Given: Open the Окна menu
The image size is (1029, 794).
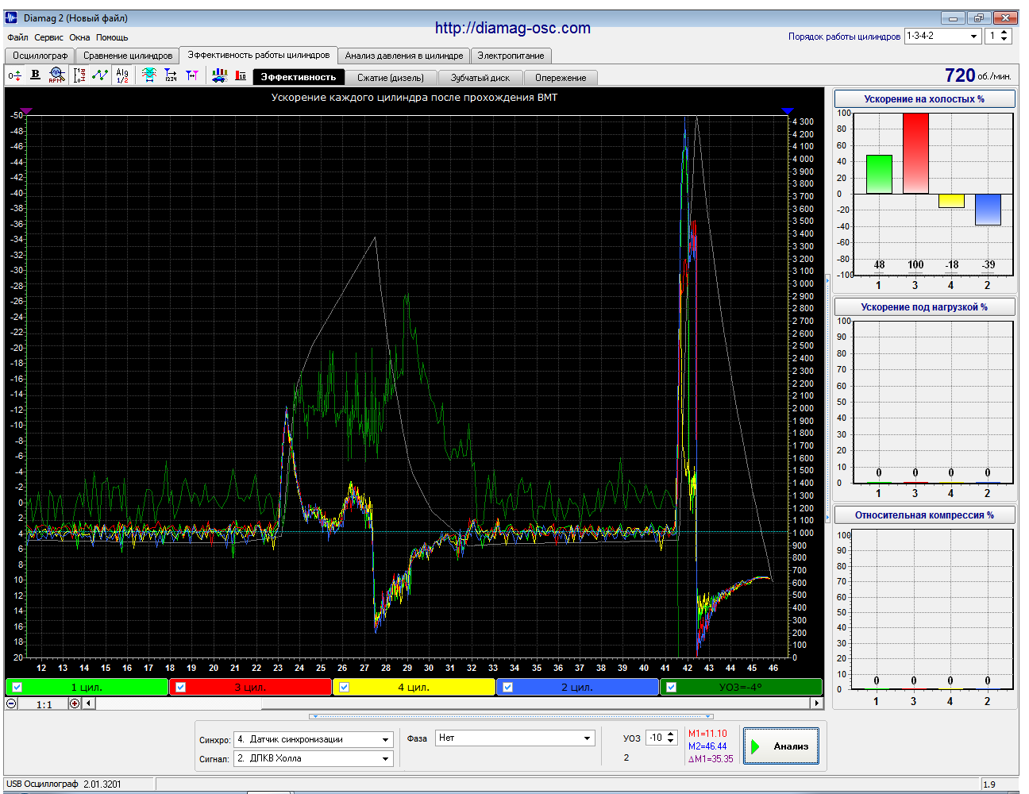Looking at the screenshot, I should click(x=79, y=37).
